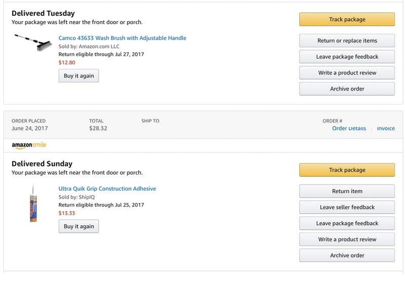The width and height of the screenshot is (405, 295).
Task: Buy the Camco wash brush again
Action: (78, 75)
